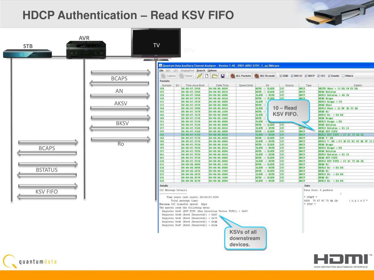
Task: Click the floppy disk save icon
Action: point(222,76)
